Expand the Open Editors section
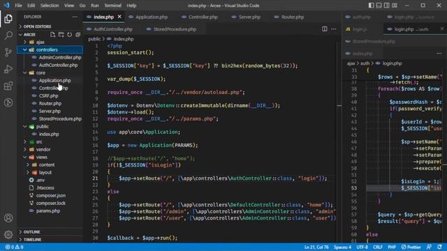 point(50,26)
